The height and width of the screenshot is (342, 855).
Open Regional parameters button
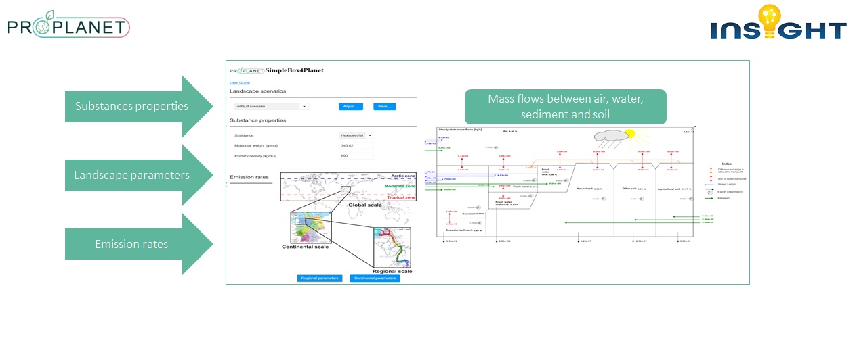pyautogui.click(x=319, y=278)
